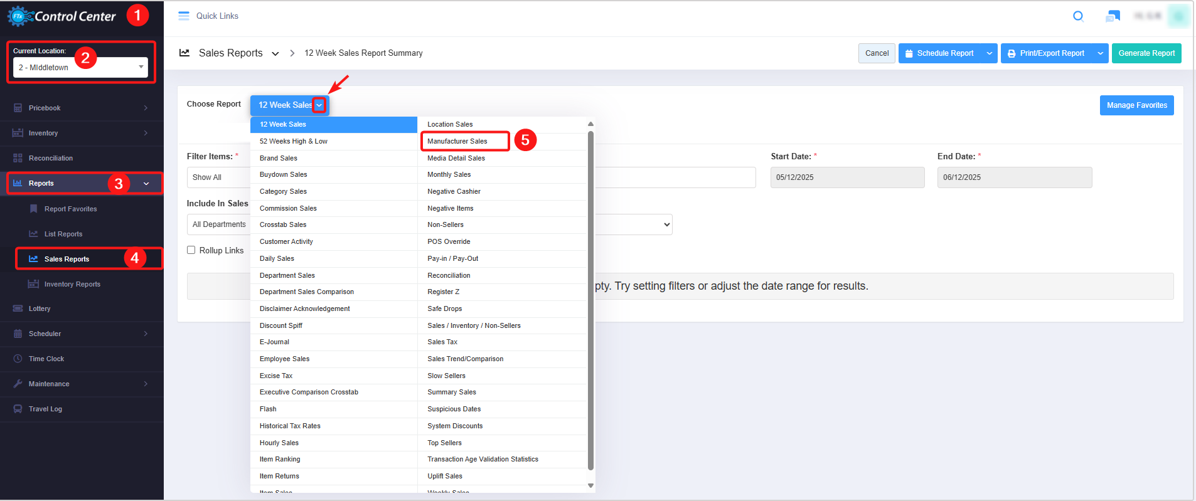Expand the Print/Export Report dropdown arrow
Image resolution: width=1196 pixels, height=501 pixels.
pos(1100,53)
